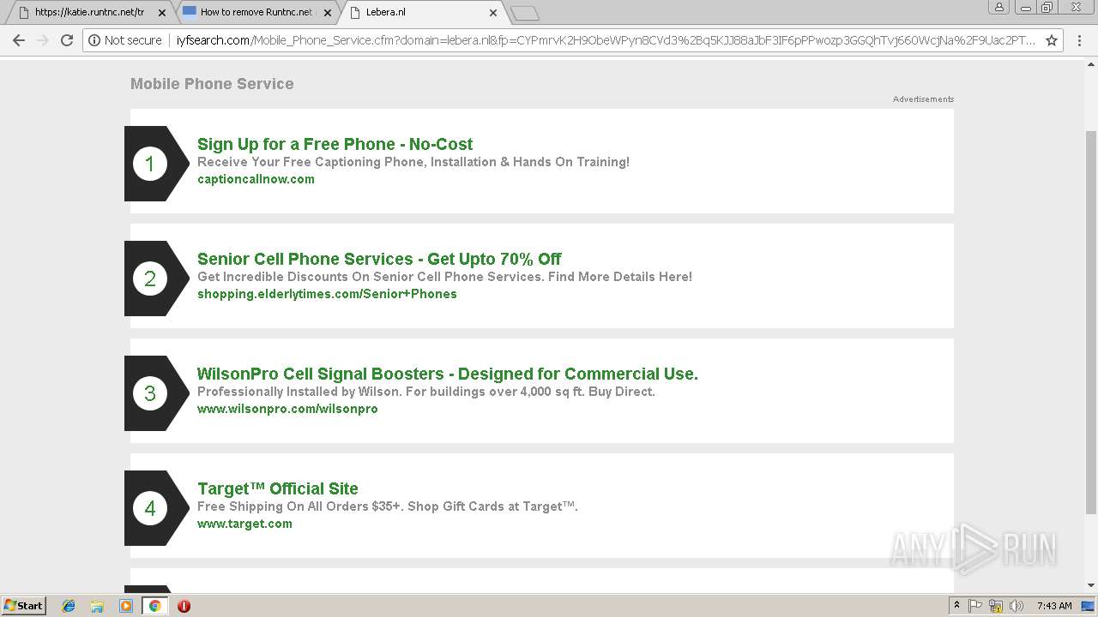
Task: Close the How to remove Runtnc.net tab
Action: click(328, 13)
